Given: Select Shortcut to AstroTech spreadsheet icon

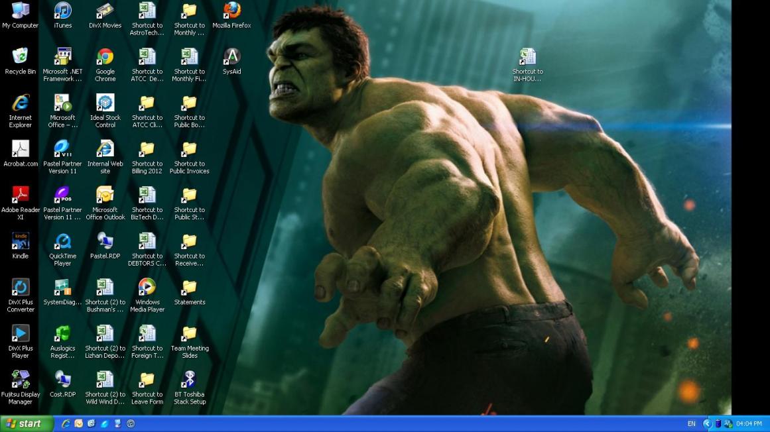Looking at the screenshot, I should point(147,11).
